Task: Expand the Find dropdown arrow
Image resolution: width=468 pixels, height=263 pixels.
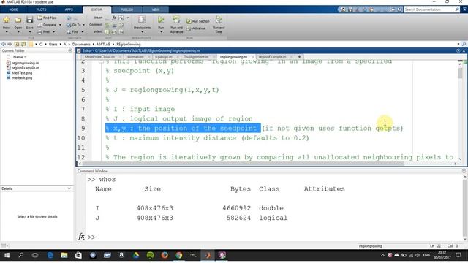Action: click(83, 31)
